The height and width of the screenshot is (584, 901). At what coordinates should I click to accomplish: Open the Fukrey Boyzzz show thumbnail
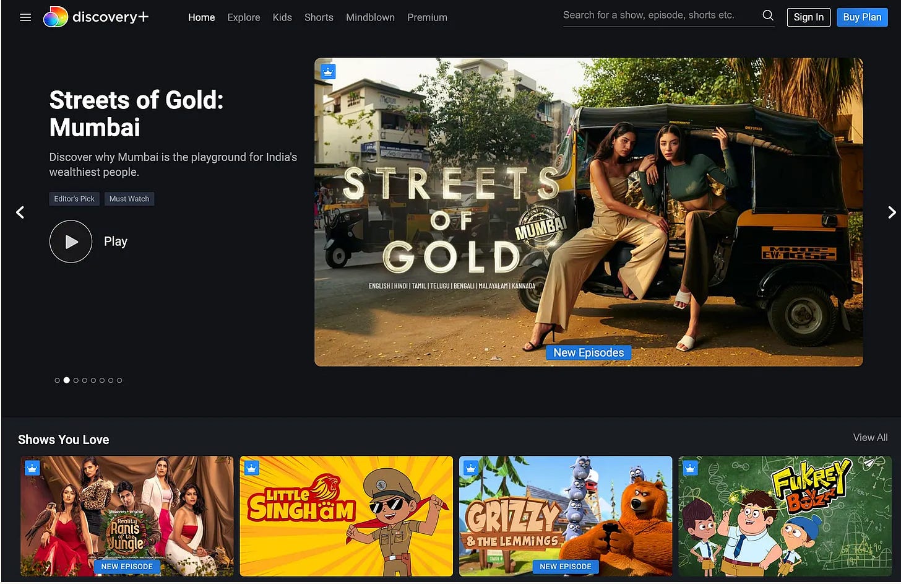[785, 516]
